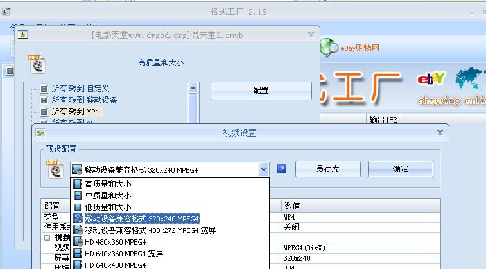Click the 配置 button in the MP4 dialog
Image resolution: width=486 pixels, height=269 pixels.
(x=261, y=91)
